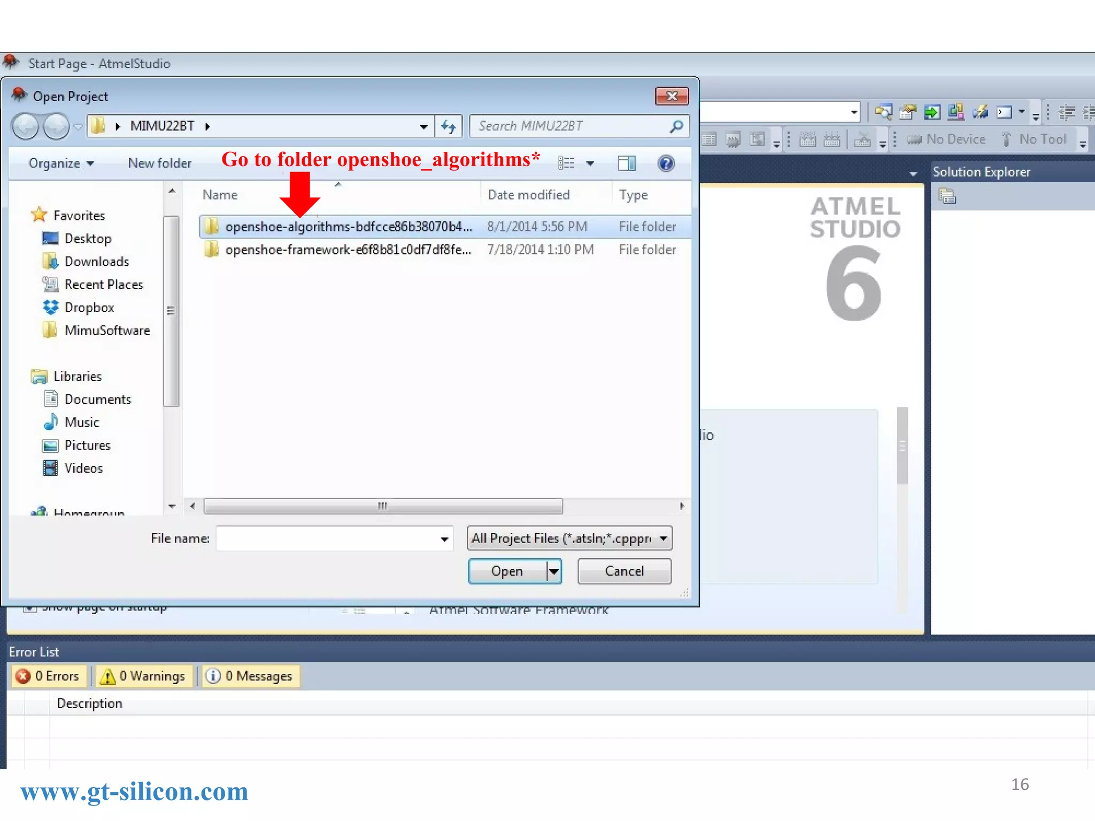Screen dimensions: 1095x821
Task: Toggle the preview pane icon
Action: click(627, 163)
